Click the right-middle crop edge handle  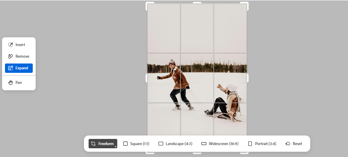click(247, 78)
